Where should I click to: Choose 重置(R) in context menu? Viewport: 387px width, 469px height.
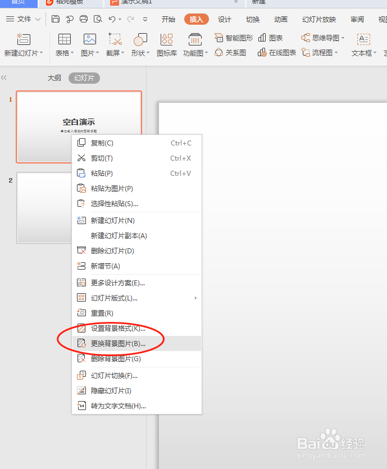tap(136, 313)
